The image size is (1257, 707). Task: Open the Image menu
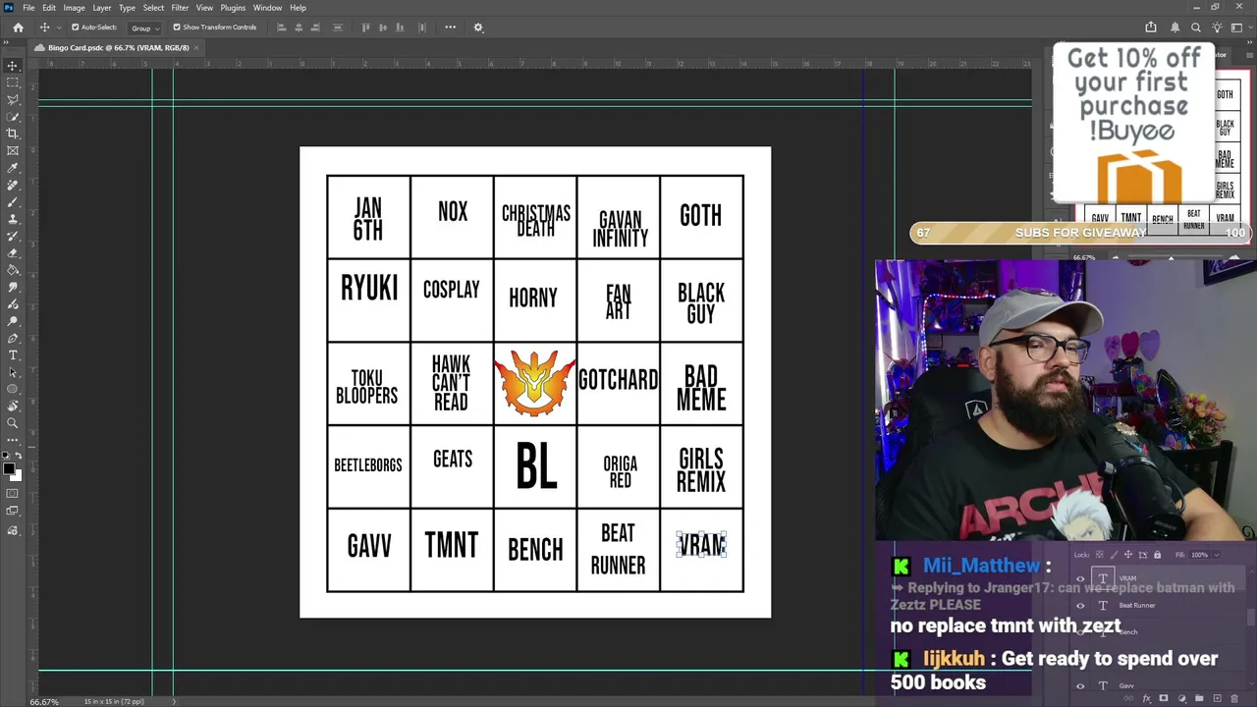pos(74,8)
